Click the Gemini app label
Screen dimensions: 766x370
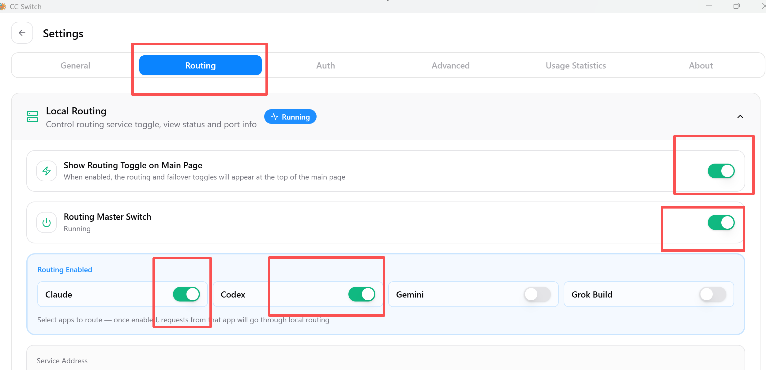410,294
